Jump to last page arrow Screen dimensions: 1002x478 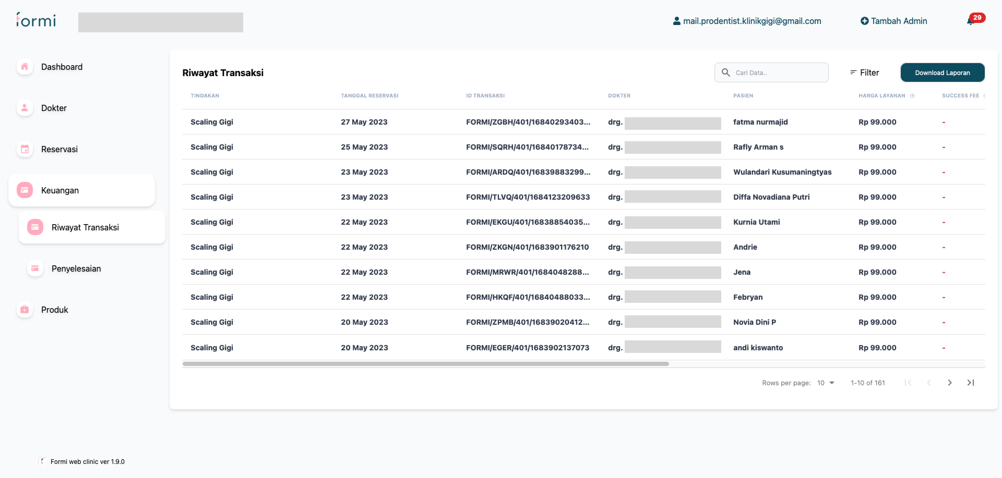click(x=970, y=383)
